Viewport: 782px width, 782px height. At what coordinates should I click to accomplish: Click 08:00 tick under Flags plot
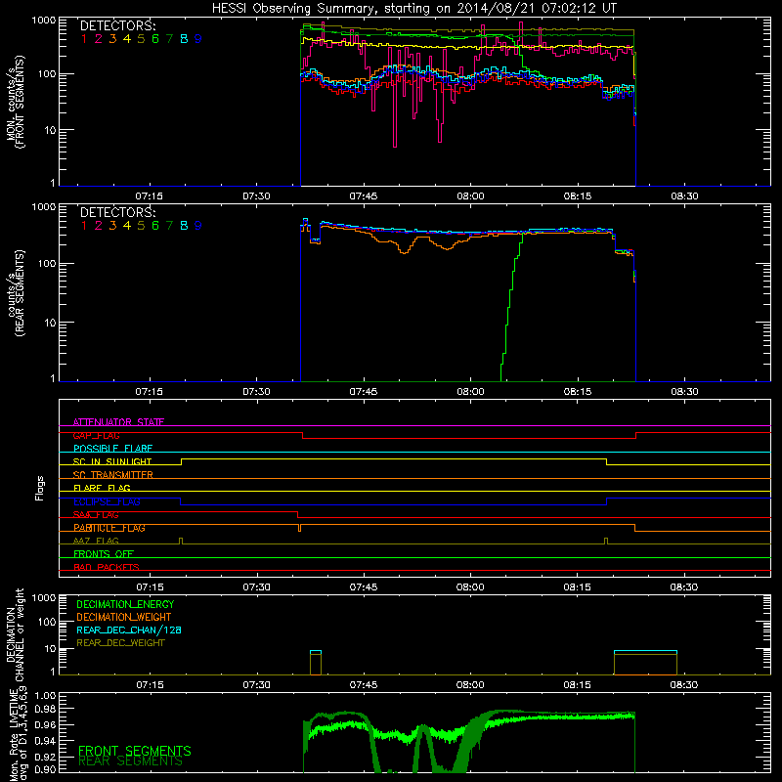(470, 587)
